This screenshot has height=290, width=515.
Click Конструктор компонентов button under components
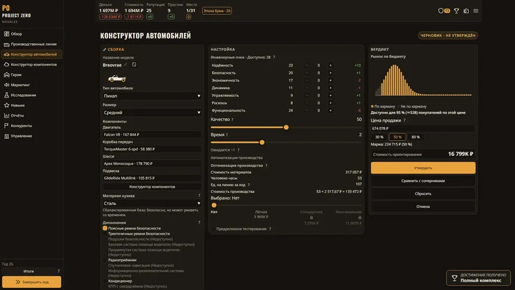pyautogui.click(x=152, y=187)
